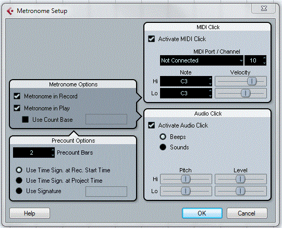This screenshot has width=282, height=228.
Task: Raise the Lo note C3 value
Action: 210,91
